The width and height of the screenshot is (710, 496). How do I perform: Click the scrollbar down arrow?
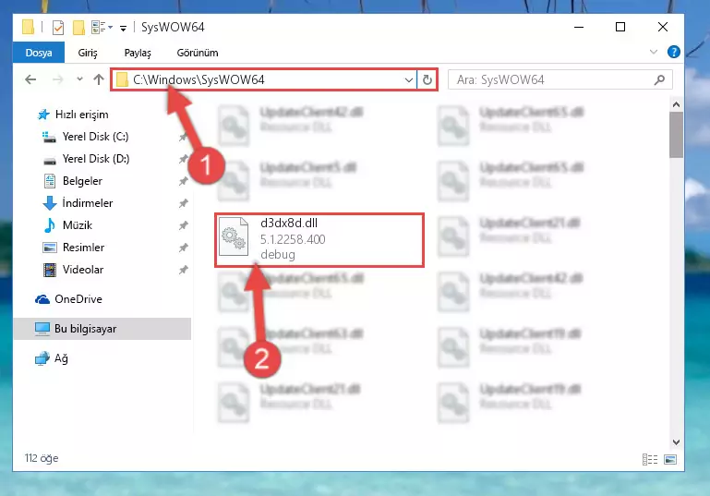(x=676, y=442)
